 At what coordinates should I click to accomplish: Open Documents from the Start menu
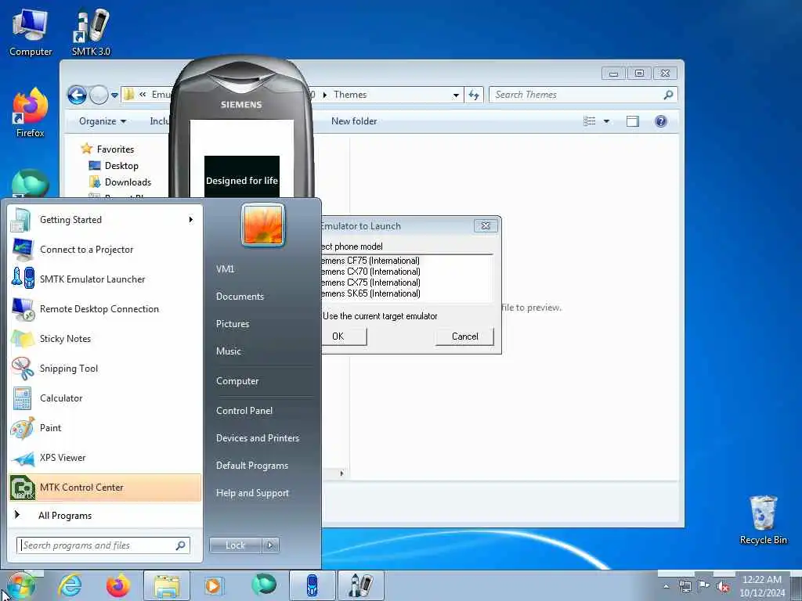click(x=240, y=297)
